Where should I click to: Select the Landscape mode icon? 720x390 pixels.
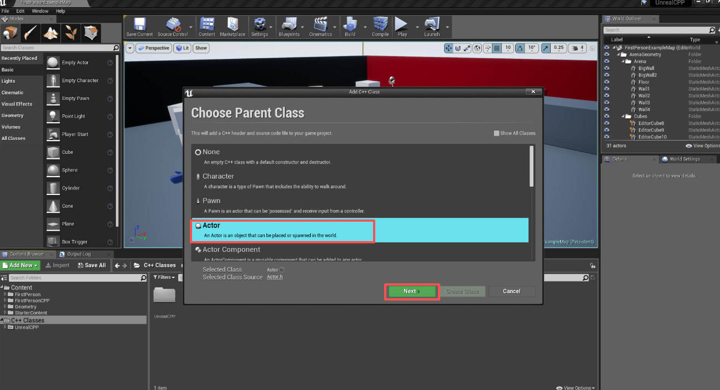coord(51,33)
